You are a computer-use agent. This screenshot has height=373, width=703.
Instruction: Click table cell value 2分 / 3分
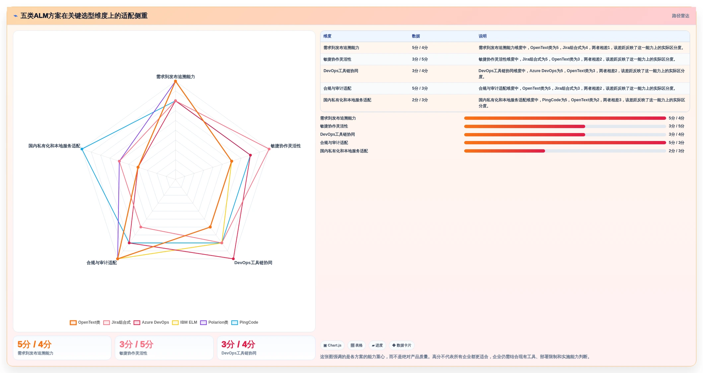tap(420, 100)
